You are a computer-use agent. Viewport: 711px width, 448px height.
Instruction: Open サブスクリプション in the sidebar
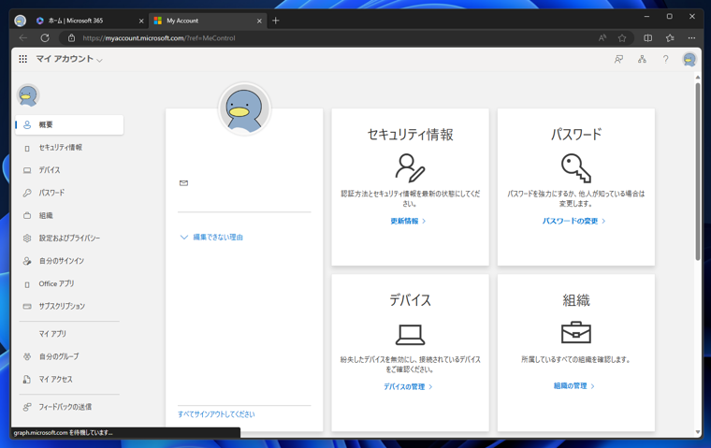click(x=69, y=306)
